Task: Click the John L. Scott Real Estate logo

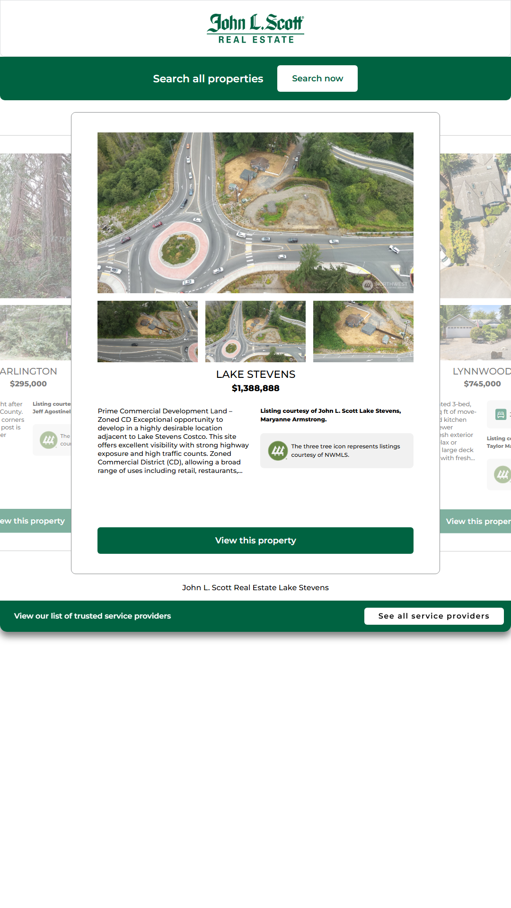Action: [x=255, y=29]
